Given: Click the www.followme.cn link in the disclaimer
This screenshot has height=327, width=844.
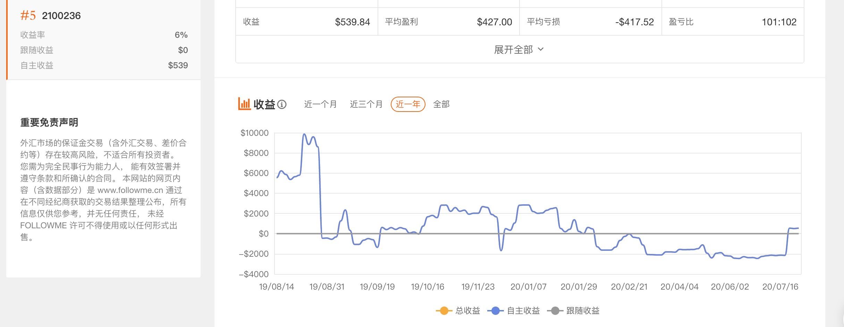Looking at the screenshot, I should click(x=130, y=190).
